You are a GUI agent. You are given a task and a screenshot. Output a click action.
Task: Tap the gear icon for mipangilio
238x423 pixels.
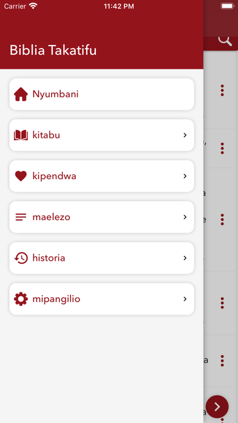coord(21,299)
